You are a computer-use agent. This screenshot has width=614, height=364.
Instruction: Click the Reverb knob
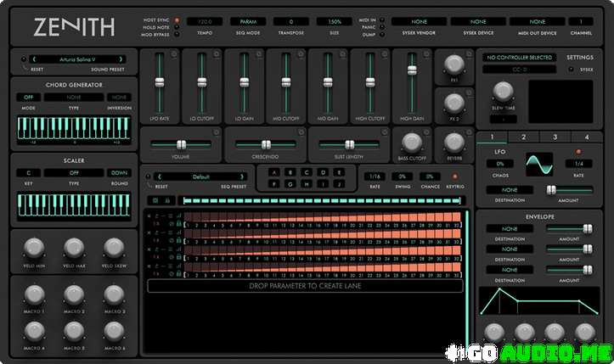[454, 142]
